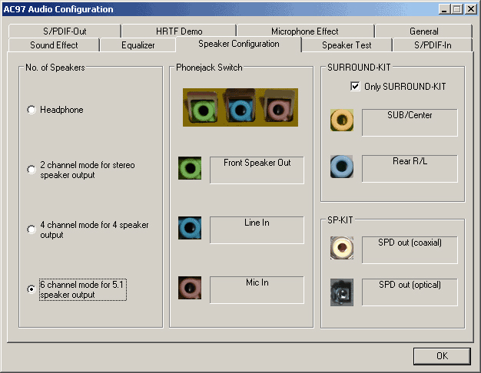This screenshot has width=481, height=373.
Task: Open the HRTF Demo tab
Action: tap(179, 31)
